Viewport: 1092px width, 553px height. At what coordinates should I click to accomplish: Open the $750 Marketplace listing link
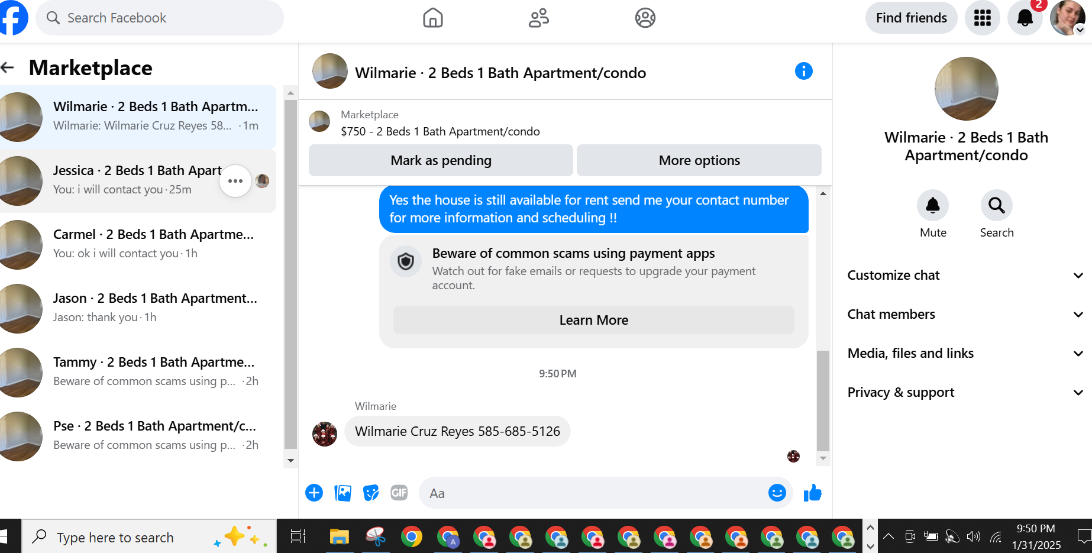tap(440, 131)
